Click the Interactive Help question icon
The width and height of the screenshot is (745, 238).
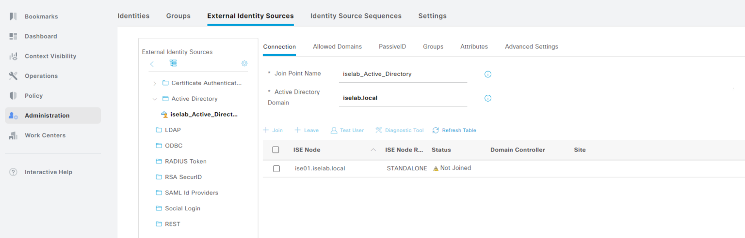point(14,172)
